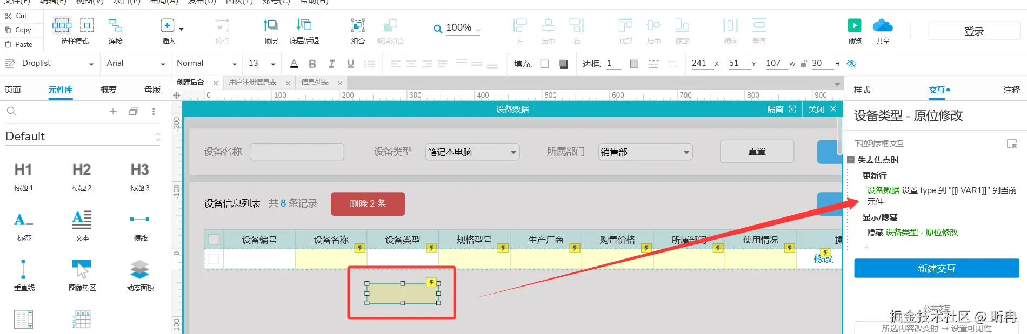Collapse the 失去焦点时 event
Image resolution: width=1027 pixels, height=334 pixels.
[x=851, y=160]
